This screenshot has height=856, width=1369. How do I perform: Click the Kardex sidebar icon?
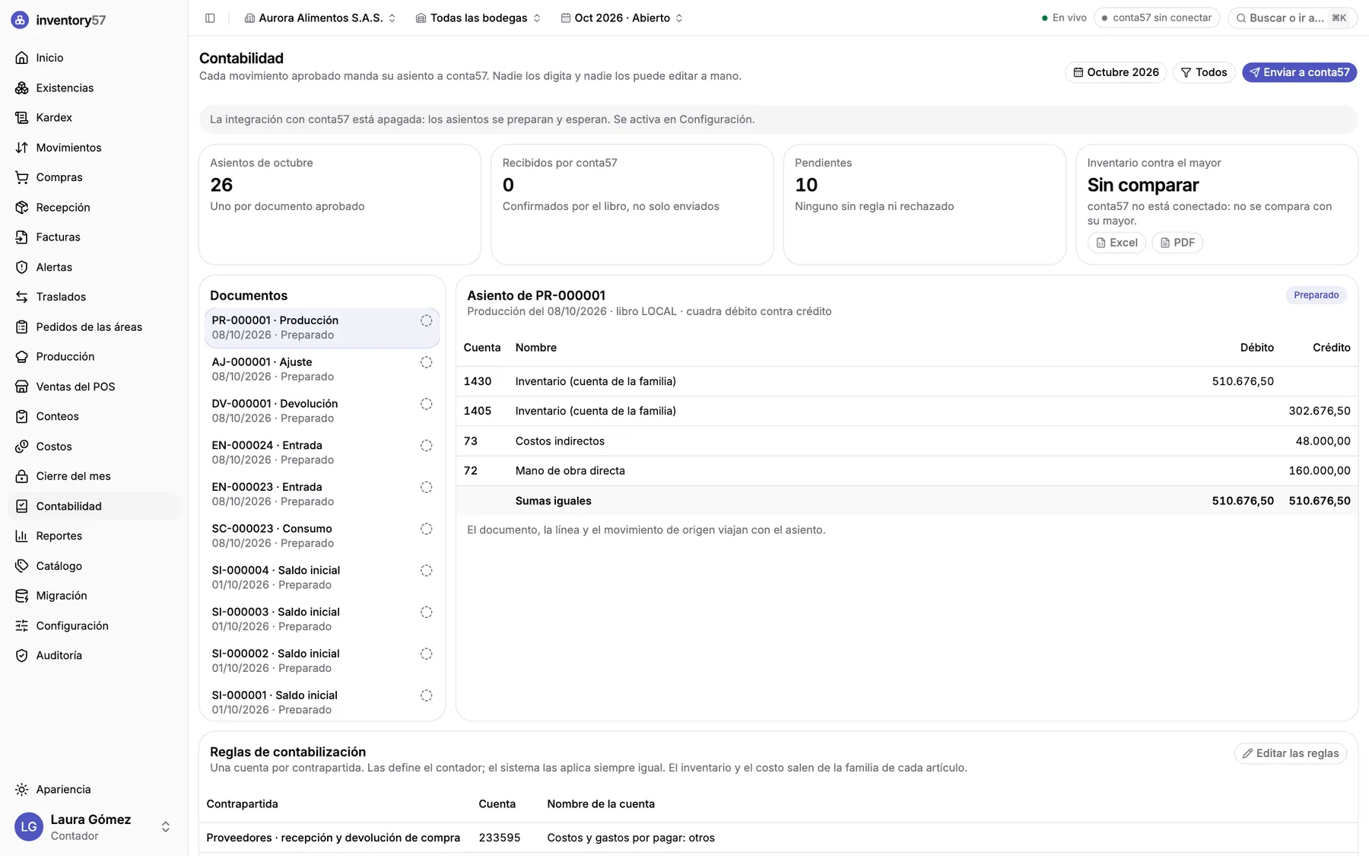click(22, 117)
